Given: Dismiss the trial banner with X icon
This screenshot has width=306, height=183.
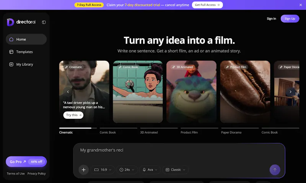Looking at the screenshot, I should coord(301,5).
